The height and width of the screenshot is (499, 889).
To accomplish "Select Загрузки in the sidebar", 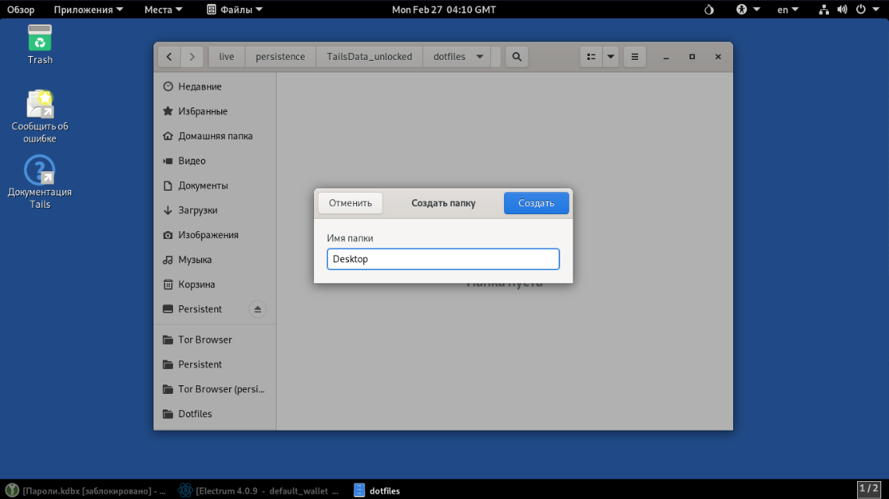I will tap(198, 210).
